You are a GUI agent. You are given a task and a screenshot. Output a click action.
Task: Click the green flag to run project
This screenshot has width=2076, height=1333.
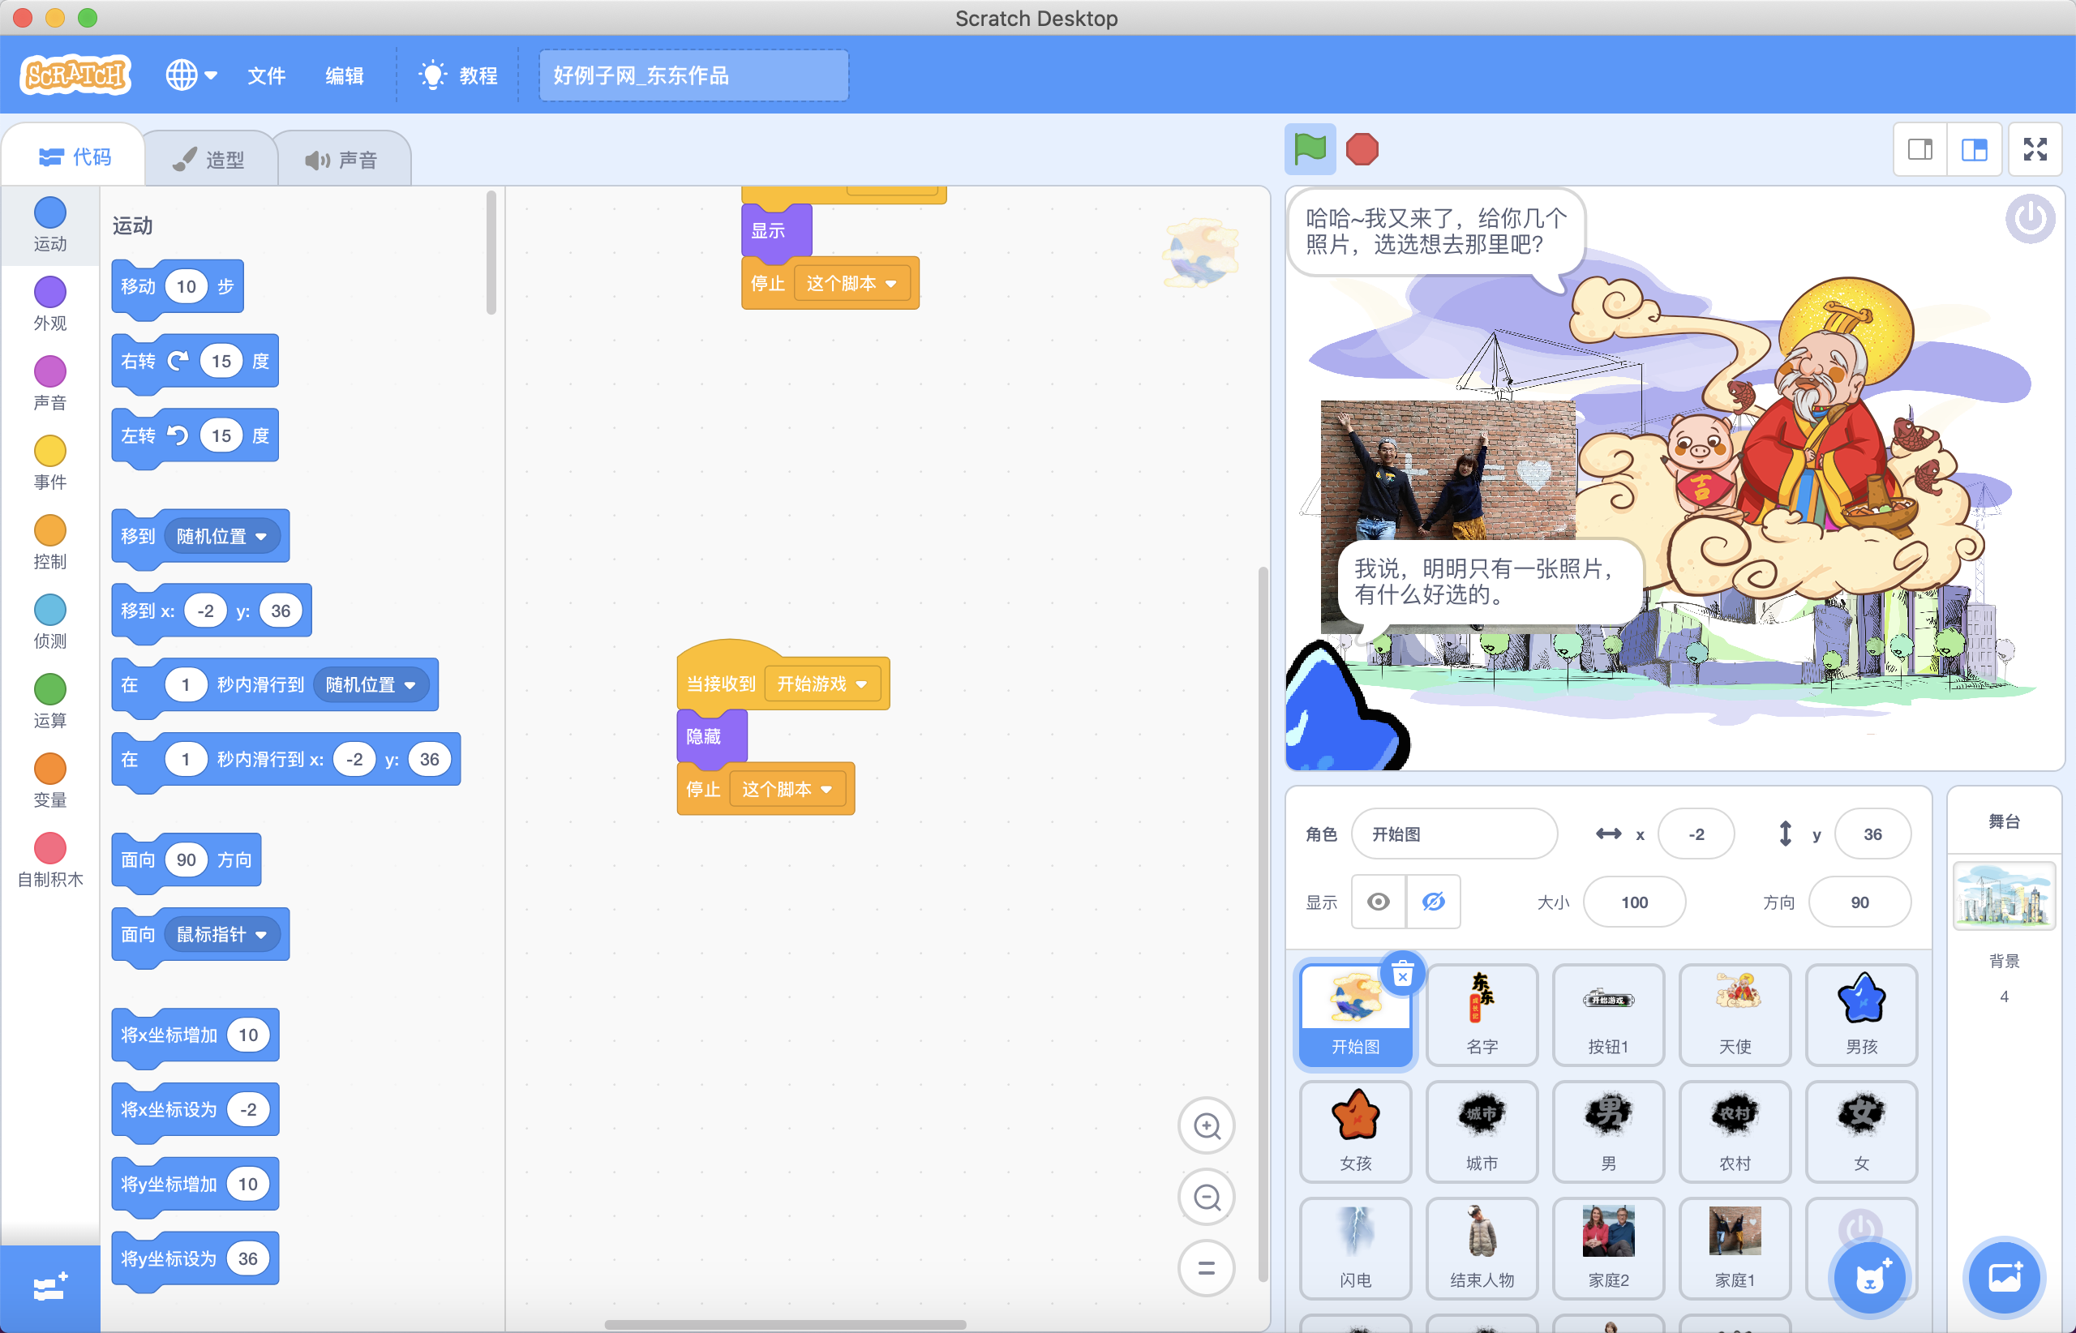click(x=1309, y=150)
